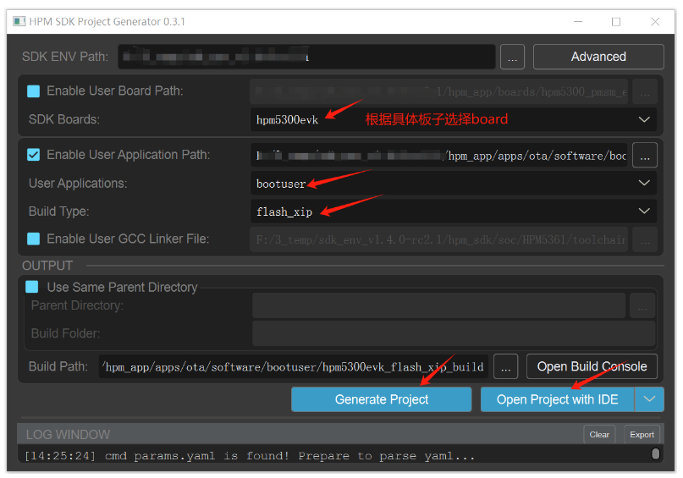This screenshot has width=683, height=478.
Task: Click browse button next to SDK ENV Path
Action: 512,57
